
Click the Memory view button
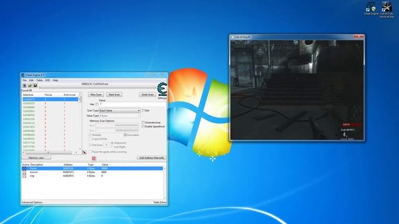(x=36, y=158)
